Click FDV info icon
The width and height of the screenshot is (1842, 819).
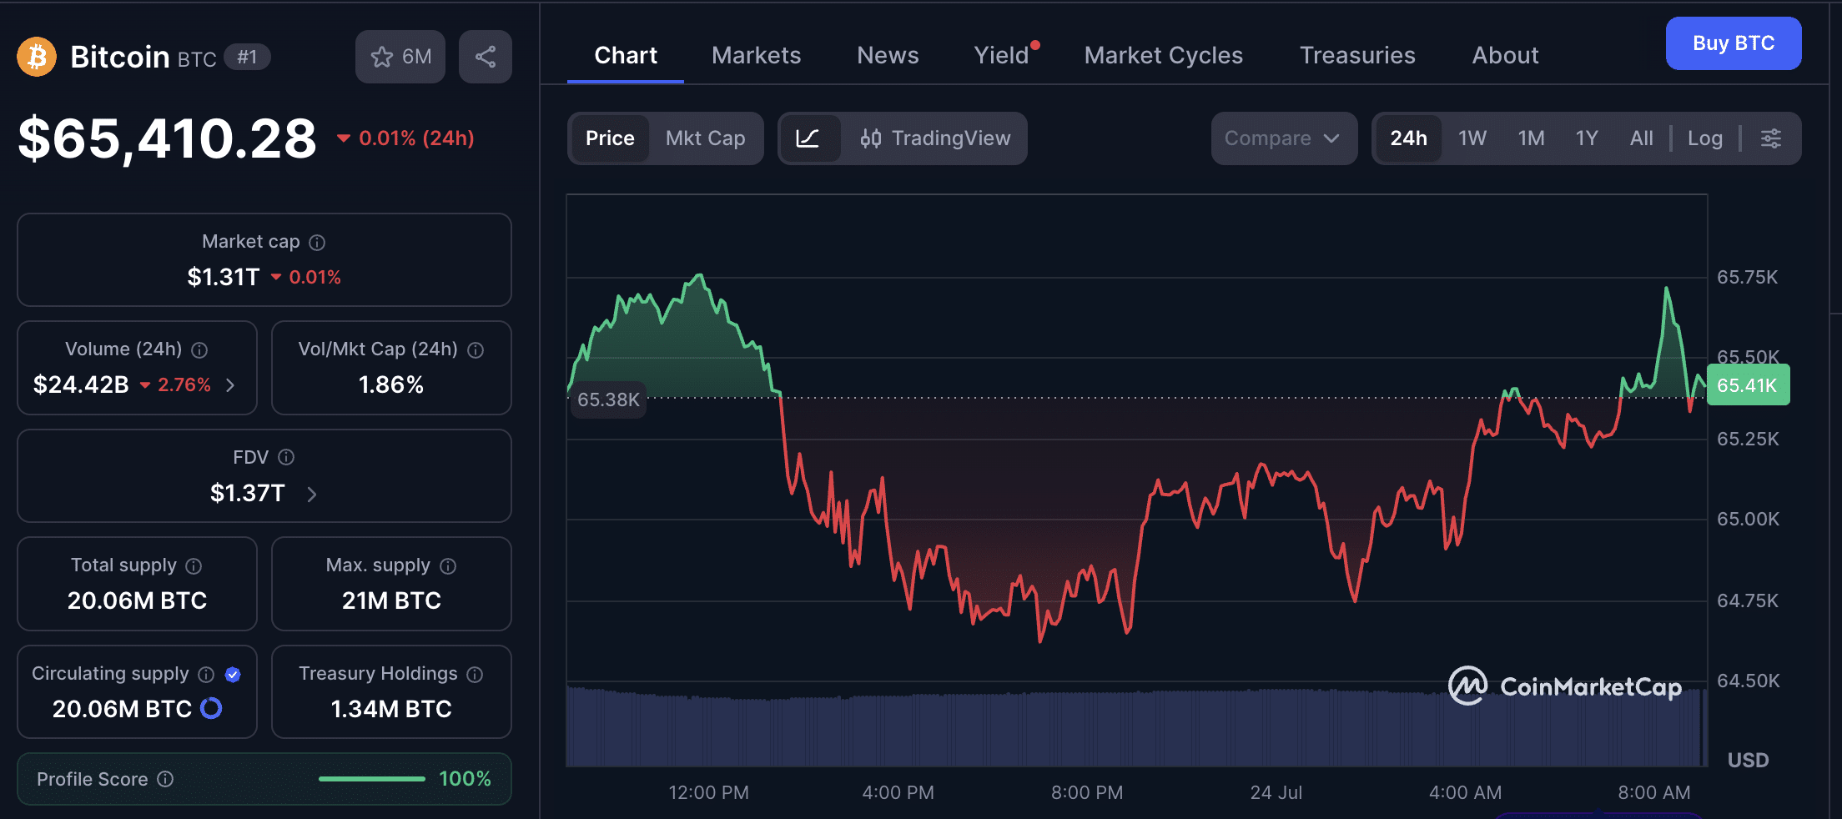tap(286, 457)
